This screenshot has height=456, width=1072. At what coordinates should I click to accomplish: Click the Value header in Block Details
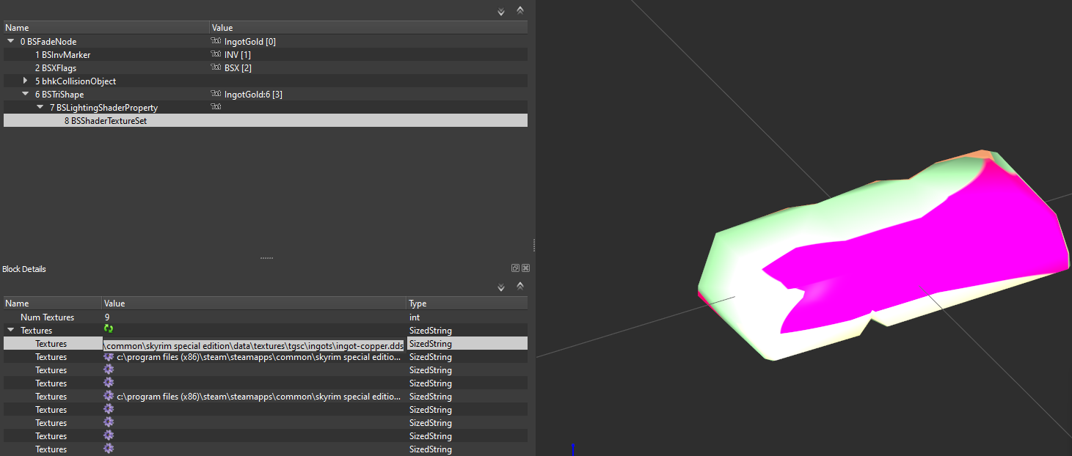pos(254,304)
